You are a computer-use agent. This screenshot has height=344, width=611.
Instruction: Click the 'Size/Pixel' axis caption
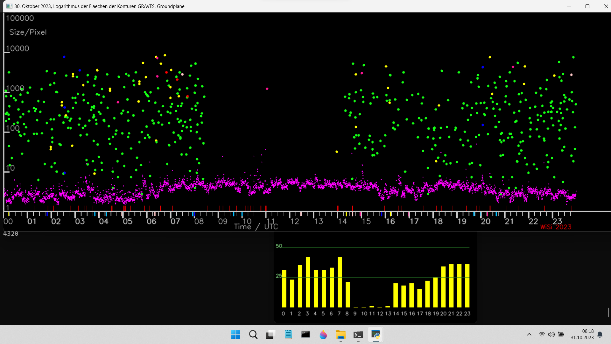tap(28, 32)
